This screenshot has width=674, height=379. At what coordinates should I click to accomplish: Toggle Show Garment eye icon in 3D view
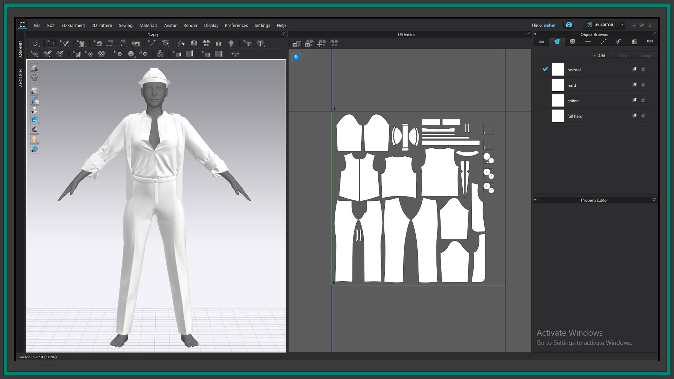pyautogui.click(x=34, y=91)
